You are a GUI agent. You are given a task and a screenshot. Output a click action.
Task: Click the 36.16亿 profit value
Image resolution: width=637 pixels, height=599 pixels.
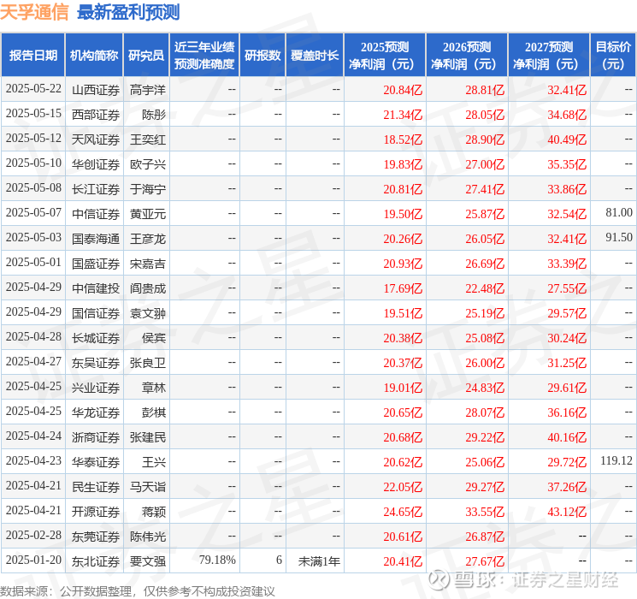(567, 412)
